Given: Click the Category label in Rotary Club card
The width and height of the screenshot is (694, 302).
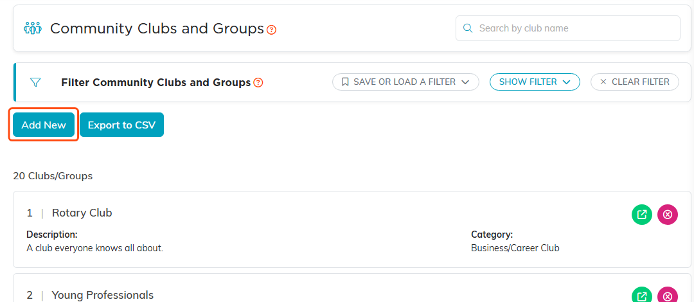Looking at the screenshot, I should (492, 235).
